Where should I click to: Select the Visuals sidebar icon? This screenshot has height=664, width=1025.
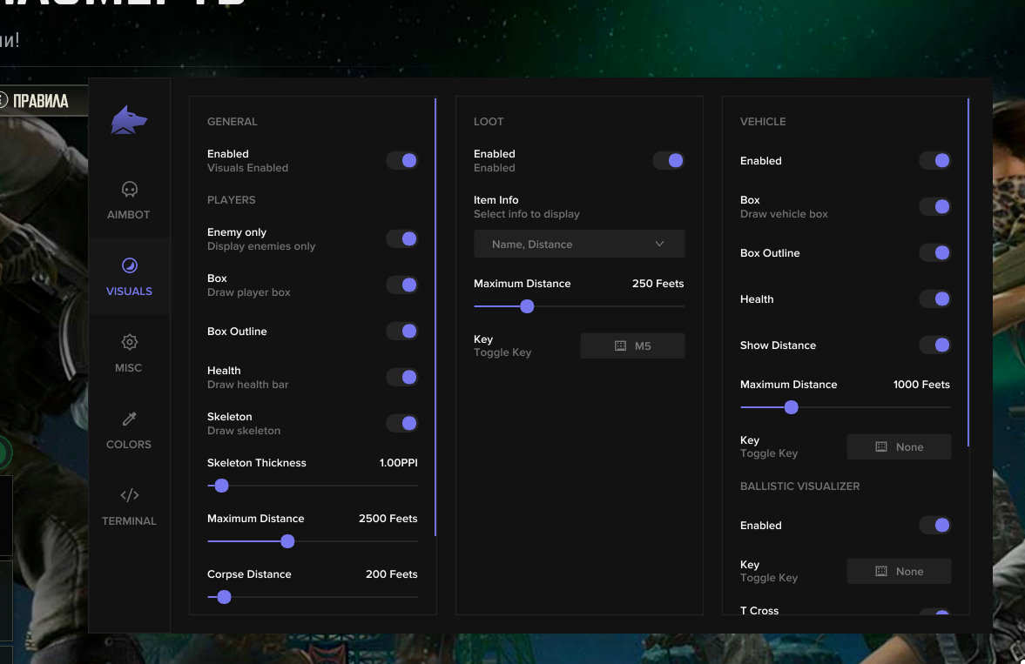click(129, 265)
